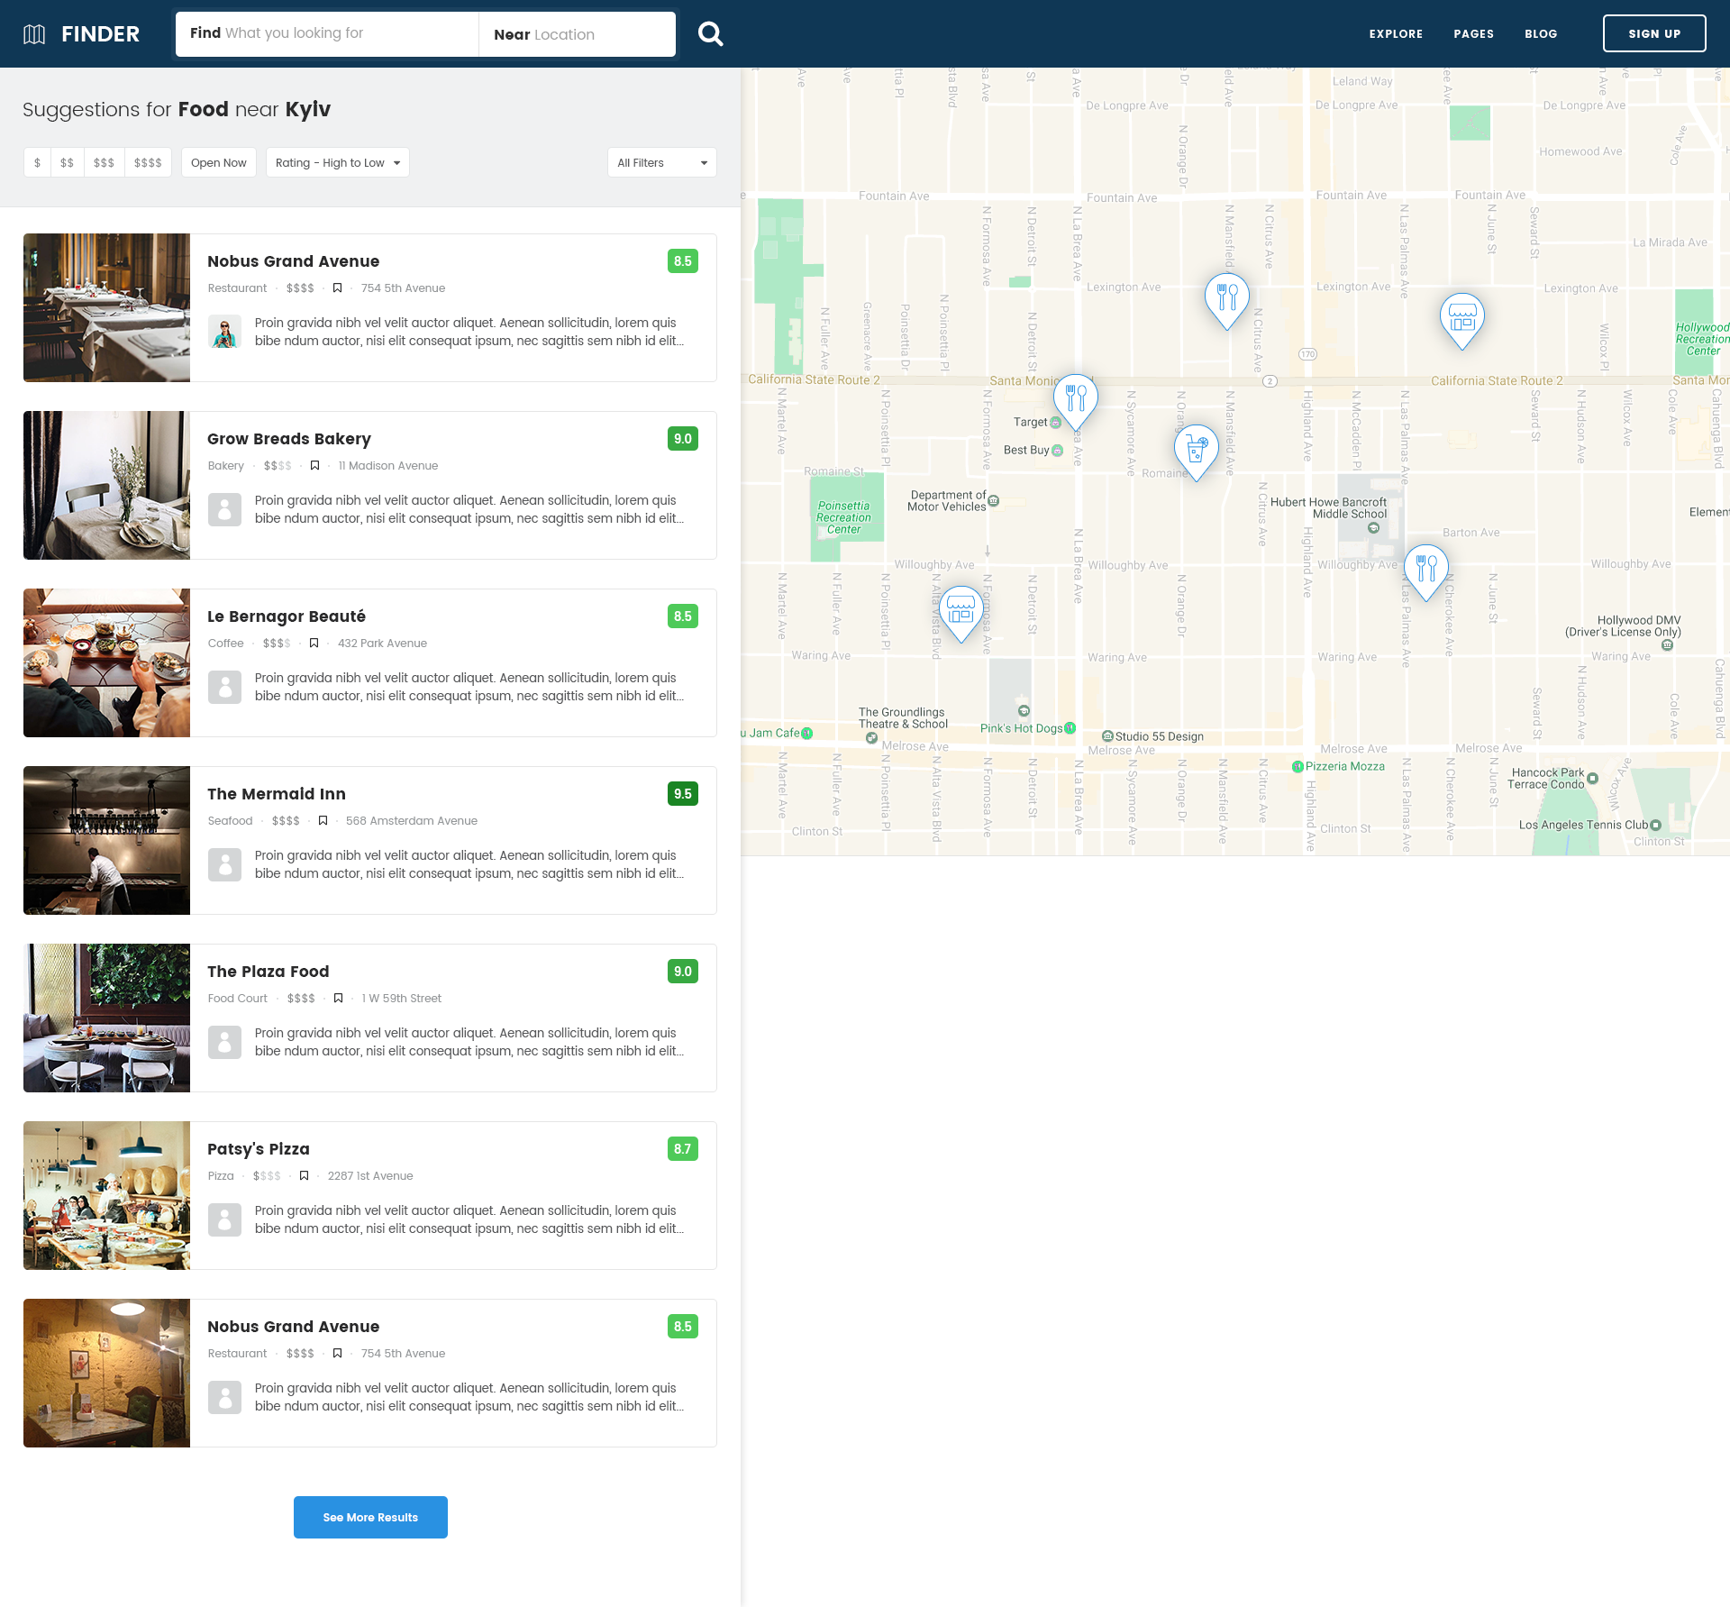
Task: Click the drink marker on the map
Action: click(1196, 449)
